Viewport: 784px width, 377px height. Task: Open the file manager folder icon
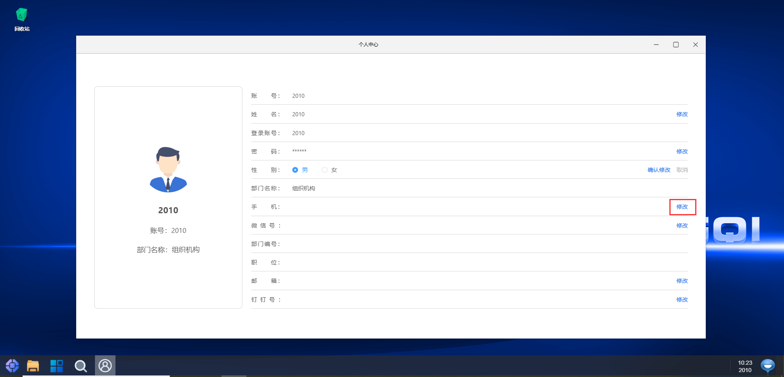click(x=33, y=366)
